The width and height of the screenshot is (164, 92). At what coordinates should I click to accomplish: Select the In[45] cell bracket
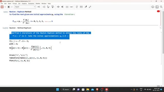tap(160, 18)
